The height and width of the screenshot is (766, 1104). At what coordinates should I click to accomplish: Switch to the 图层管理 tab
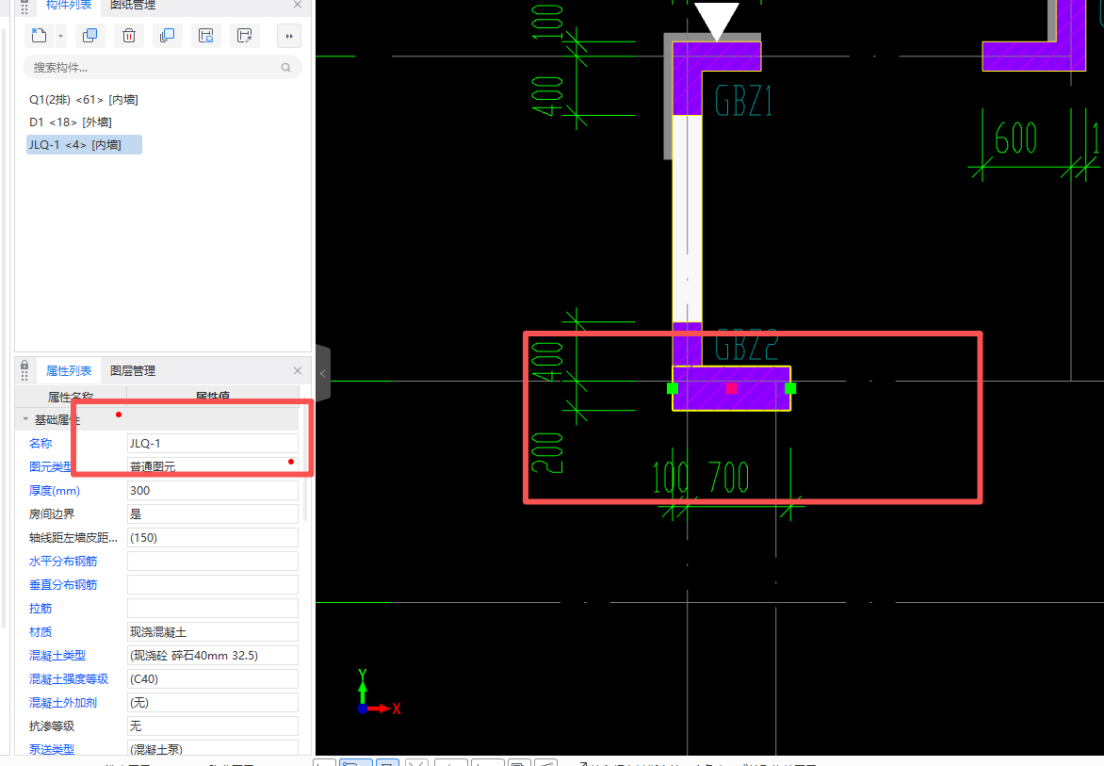[133, 371]
